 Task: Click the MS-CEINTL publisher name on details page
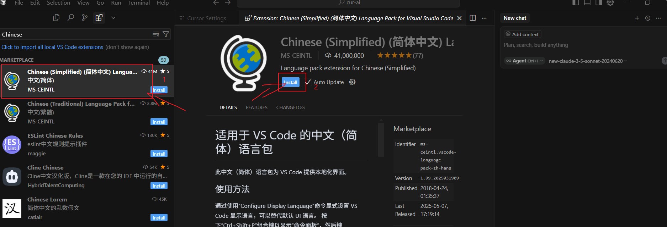(296, 56)
